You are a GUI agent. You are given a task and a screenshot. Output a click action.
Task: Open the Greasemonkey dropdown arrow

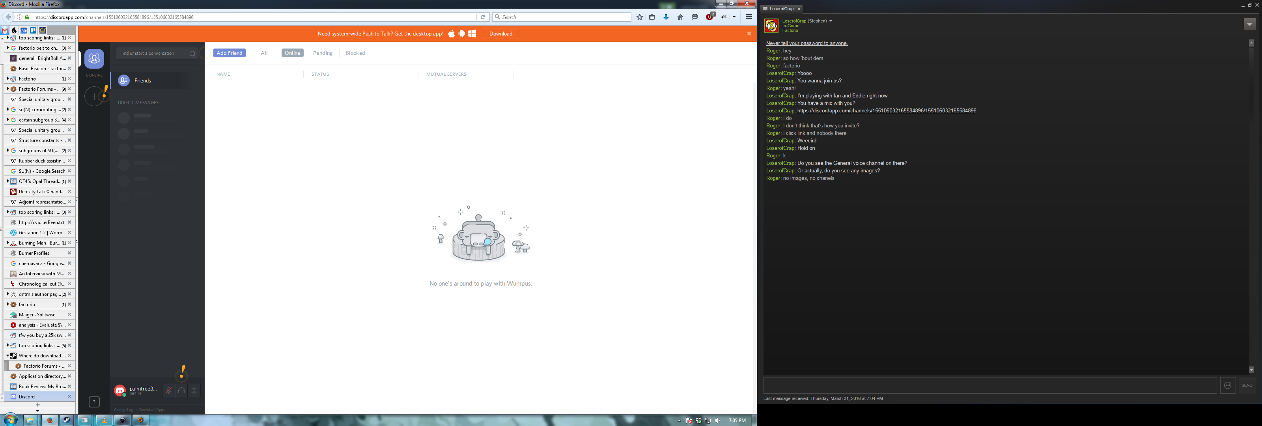coord(734,17)
